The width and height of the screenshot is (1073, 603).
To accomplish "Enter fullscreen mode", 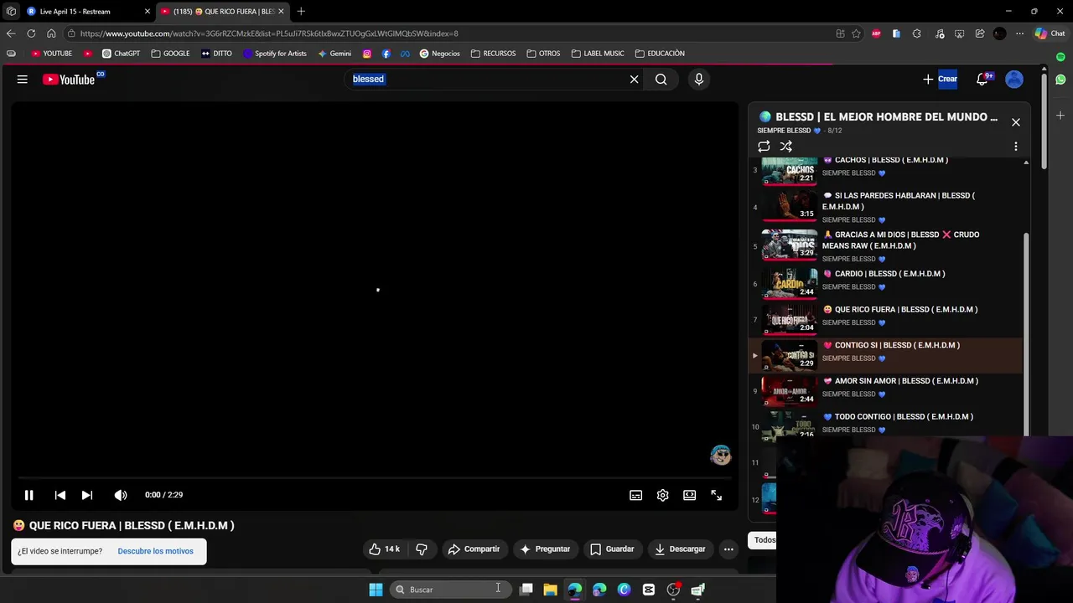I will pos(716,495).
